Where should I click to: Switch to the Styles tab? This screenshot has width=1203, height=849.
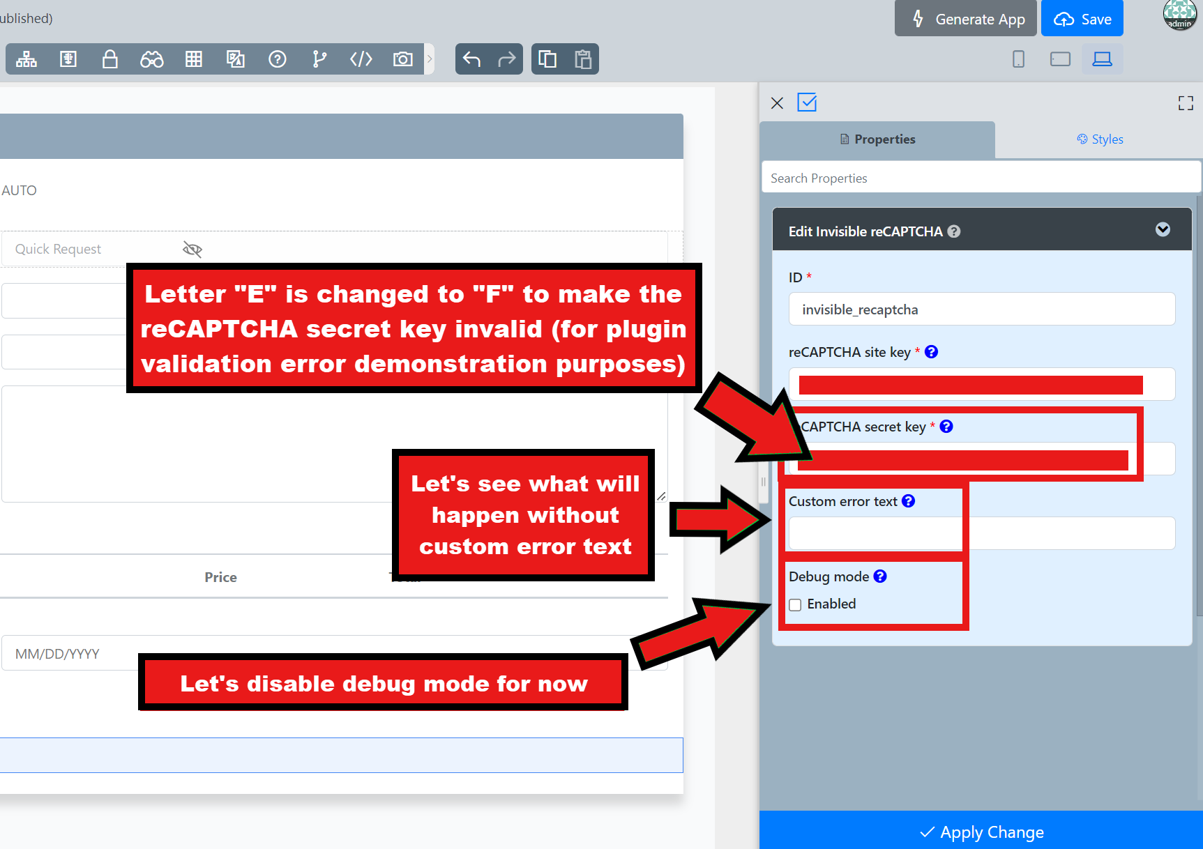tap(1100, 139)
